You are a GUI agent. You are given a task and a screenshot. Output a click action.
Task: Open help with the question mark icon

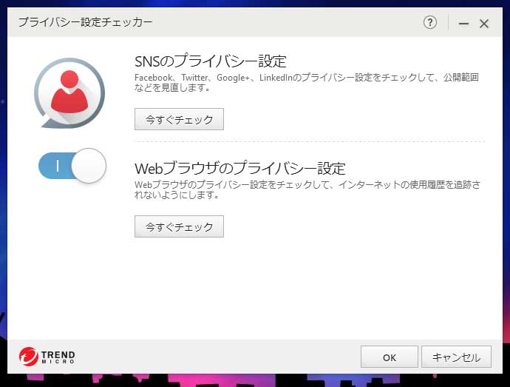[430, 23]
